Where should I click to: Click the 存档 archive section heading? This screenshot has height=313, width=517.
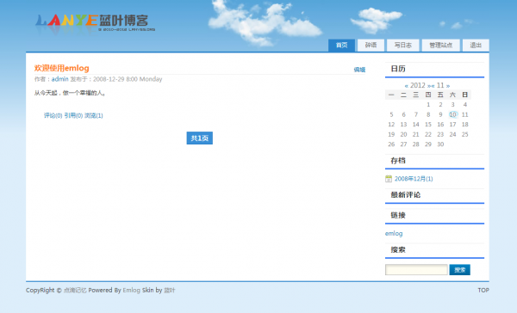point(398,161)
